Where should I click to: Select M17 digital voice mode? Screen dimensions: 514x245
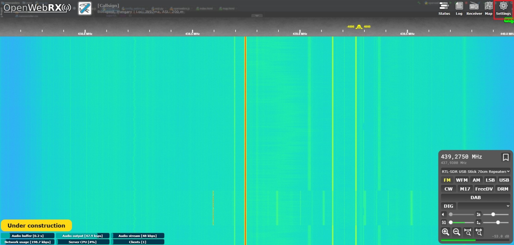pyautogui.click(x=465, y=189)
